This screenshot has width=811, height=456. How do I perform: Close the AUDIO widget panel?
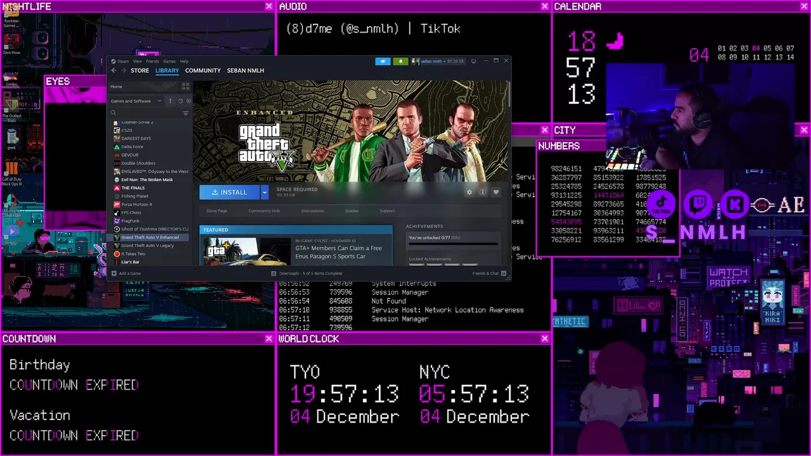pos(545,6)
